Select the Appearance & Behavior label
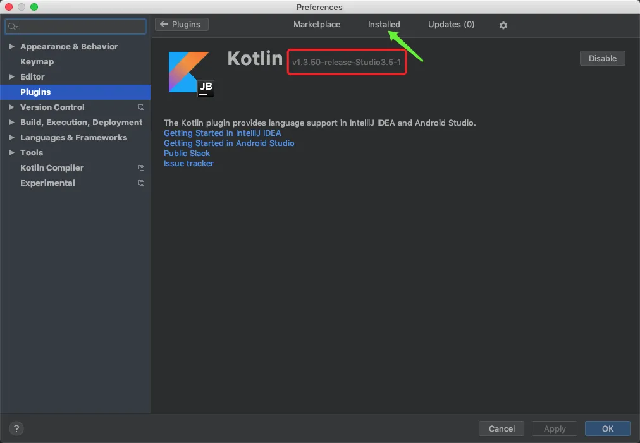640x443 pixels. pos(69,47)
